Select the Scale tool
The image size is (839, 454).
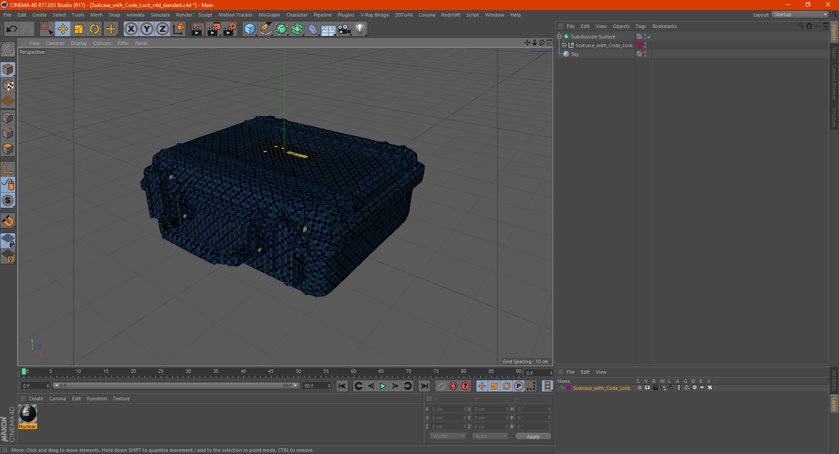click(79, 29)
